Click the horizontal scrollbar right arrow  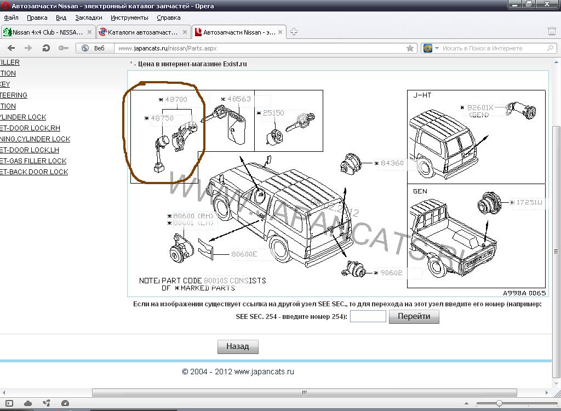[546, 393]
